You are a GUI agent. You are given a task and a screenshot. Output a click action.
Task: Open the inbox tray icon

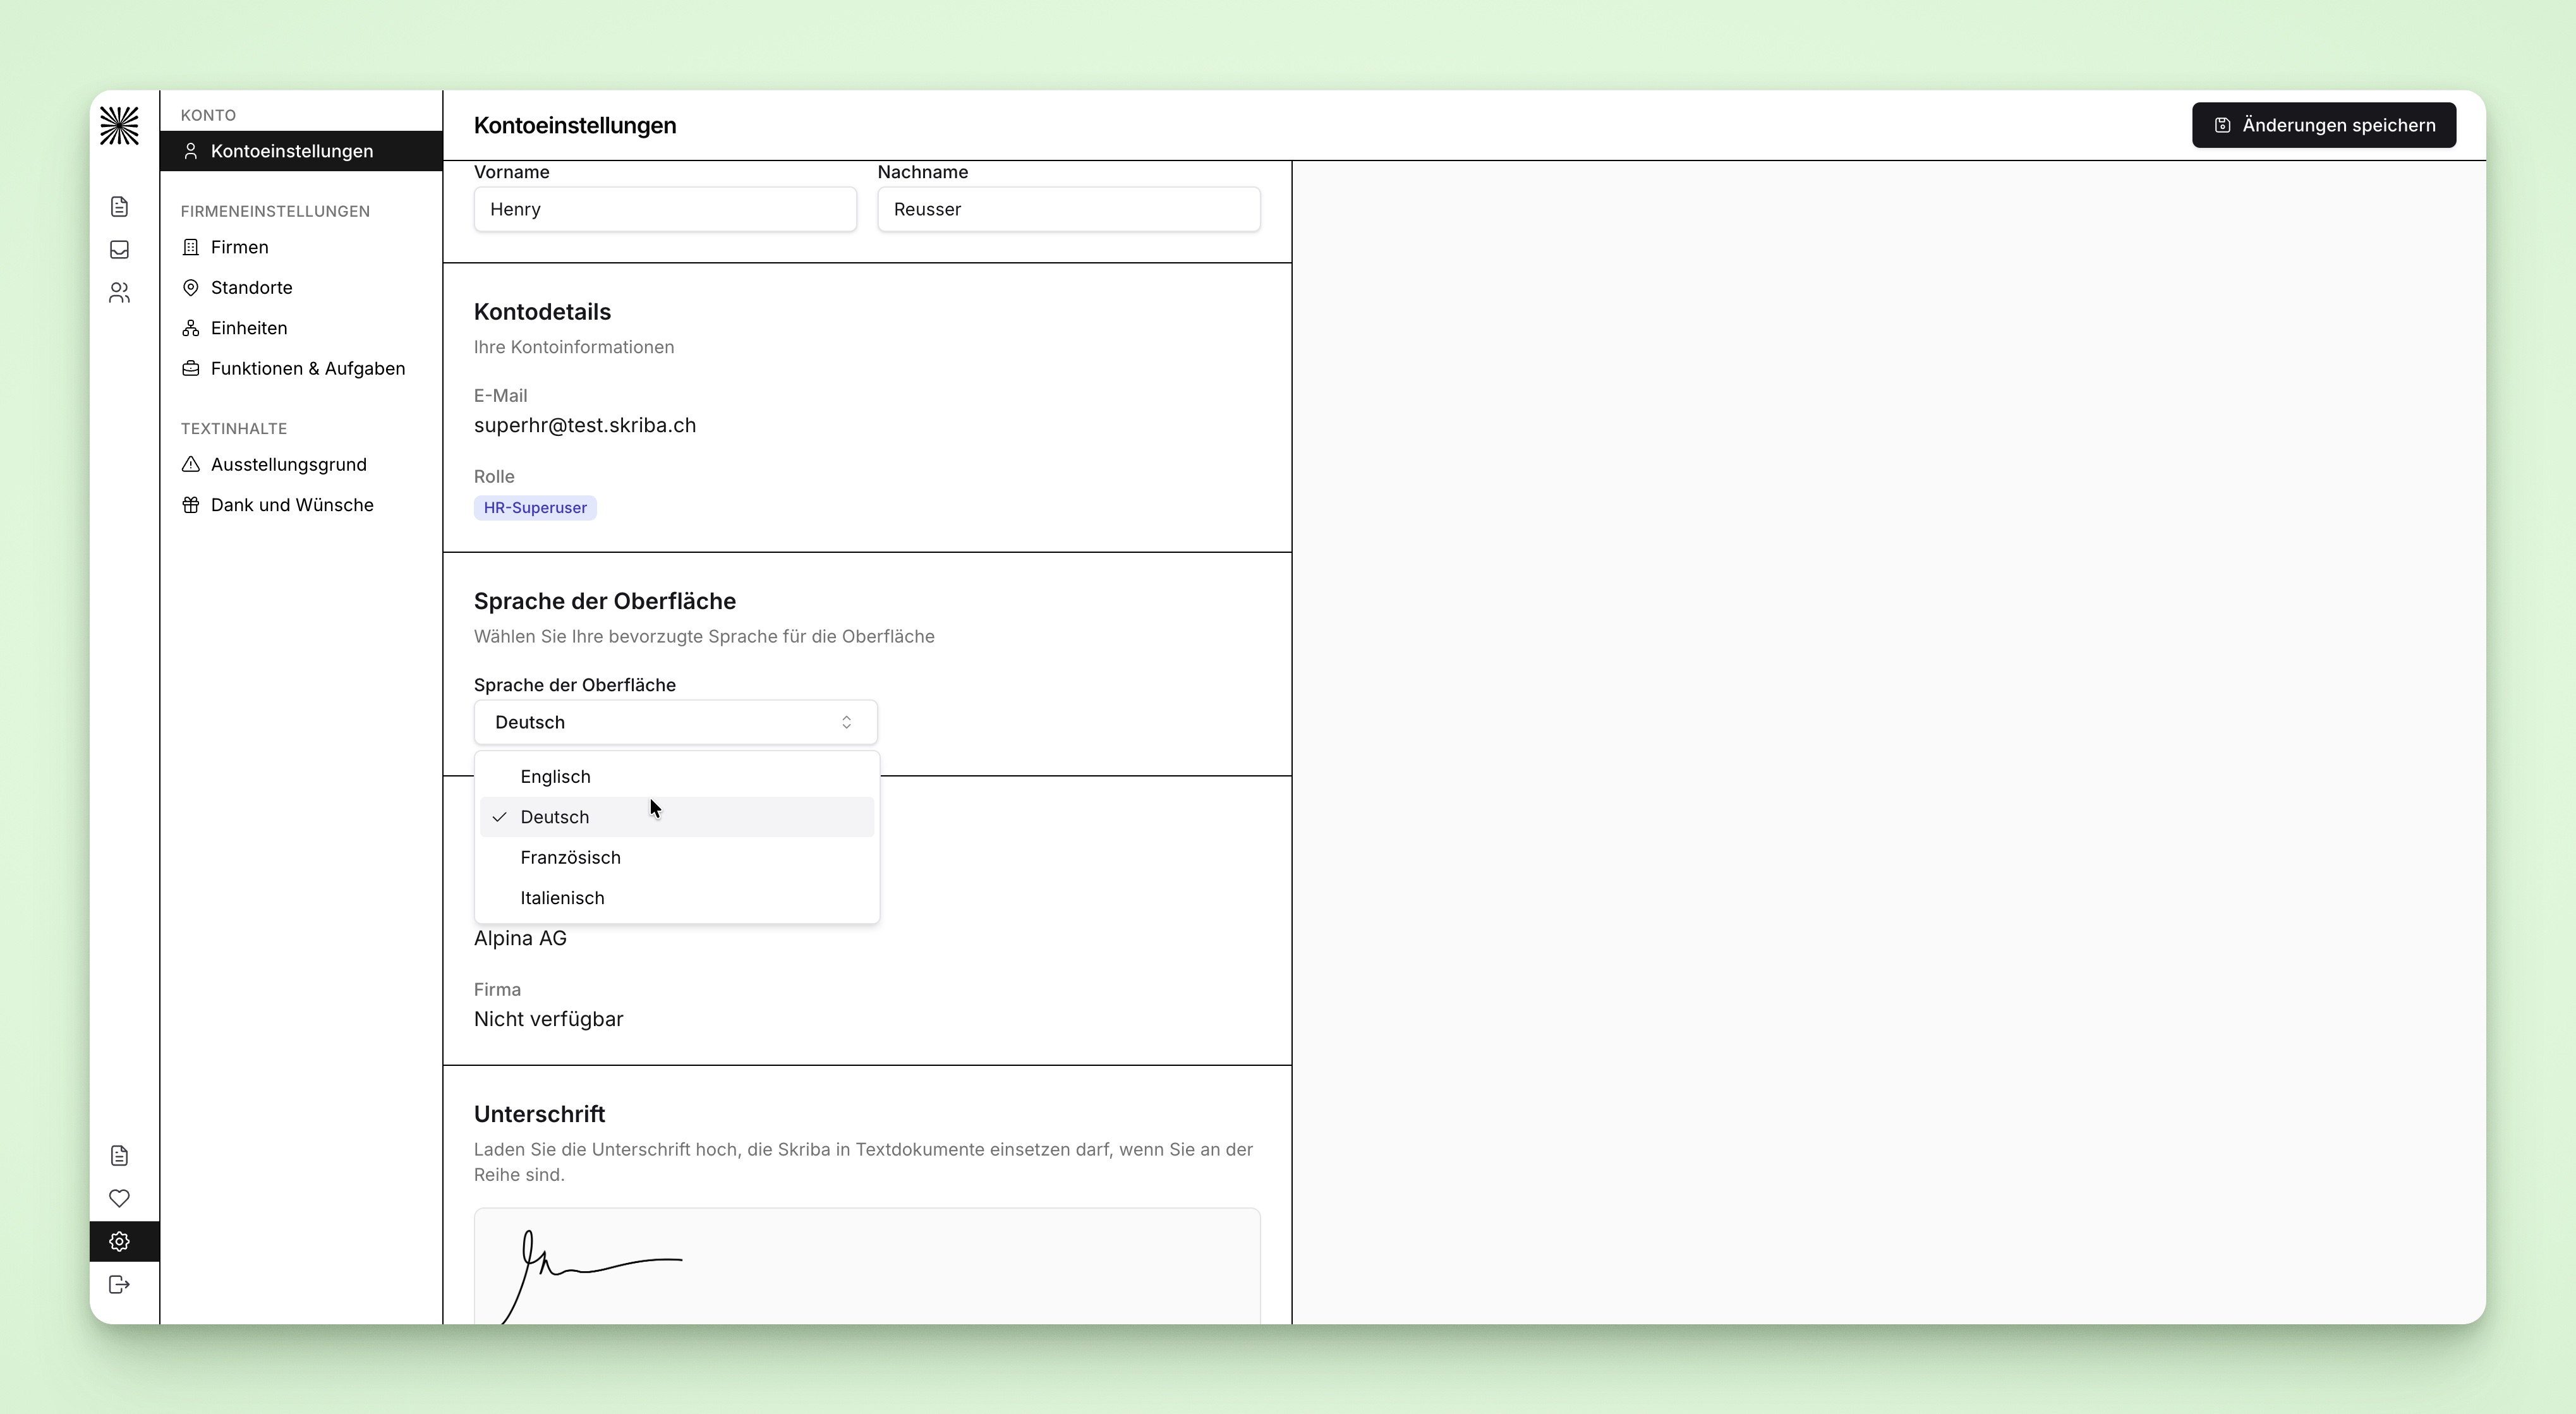tap(119, 250)
